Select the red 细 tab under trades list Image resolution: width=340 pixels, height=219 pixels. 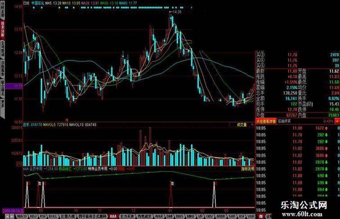[261, 216]
